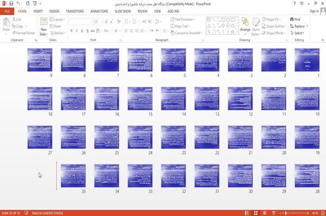This screenshot has width=326, height=216.
Task: Open the FILE tab
Action: click(7, 11)
